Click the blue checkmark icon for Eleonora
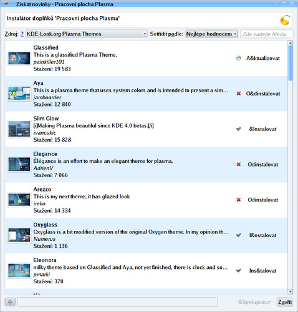298x312 pixels. pyautogui.click(x=239, y=271)
